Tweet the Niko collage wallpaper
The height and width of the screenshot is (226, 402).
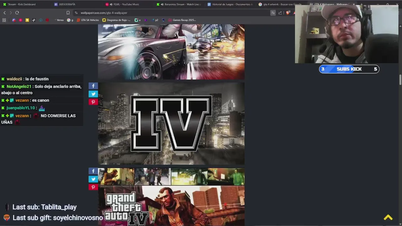point(93,179)
